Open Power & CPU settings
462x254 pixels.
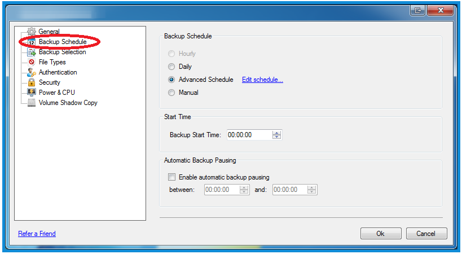coord(57,92)
